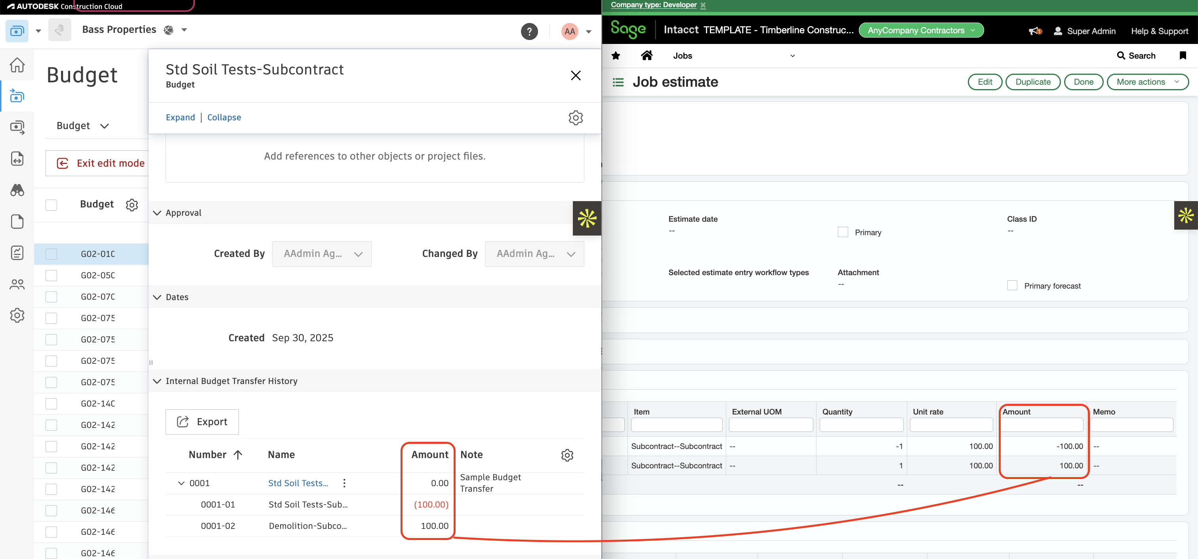
Task: Click the bookmark icon in the Sage header
Action: tap(1183, 55)
